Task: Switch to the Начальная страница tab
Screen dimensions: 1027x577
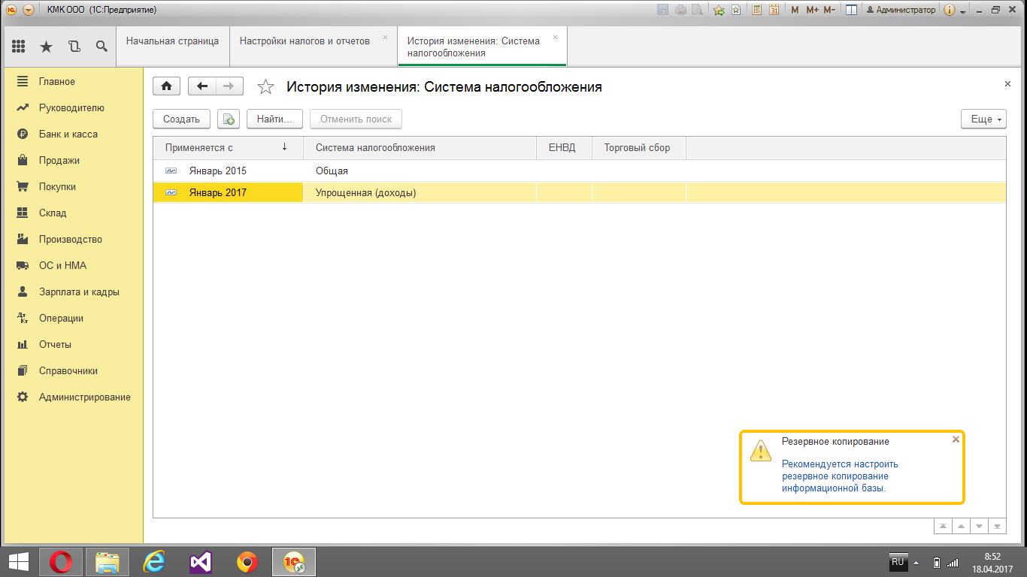Action: [172, 41]
